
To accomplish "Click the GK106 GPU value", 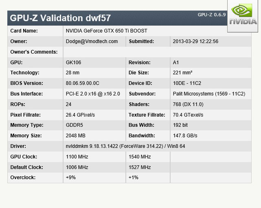I will pos(73,63).
